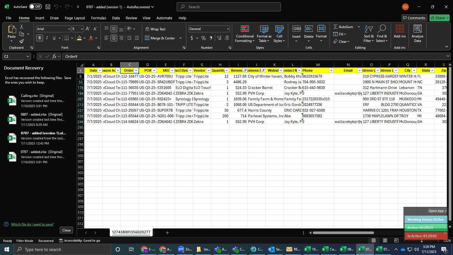This screenshot has height=255, width=453.
Task: Open the Date column filter dropdown
Action: (x=100, y=71)
